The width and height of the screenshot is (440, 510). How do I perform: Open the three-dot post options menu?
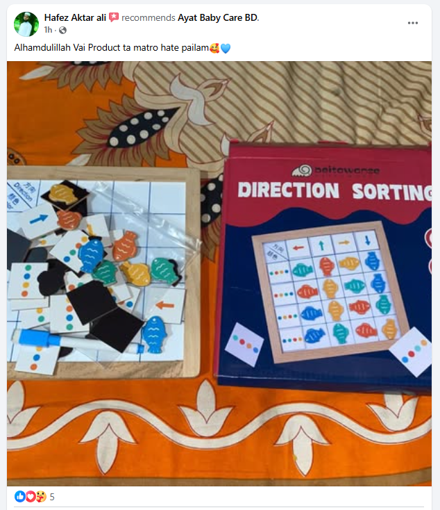413,23
